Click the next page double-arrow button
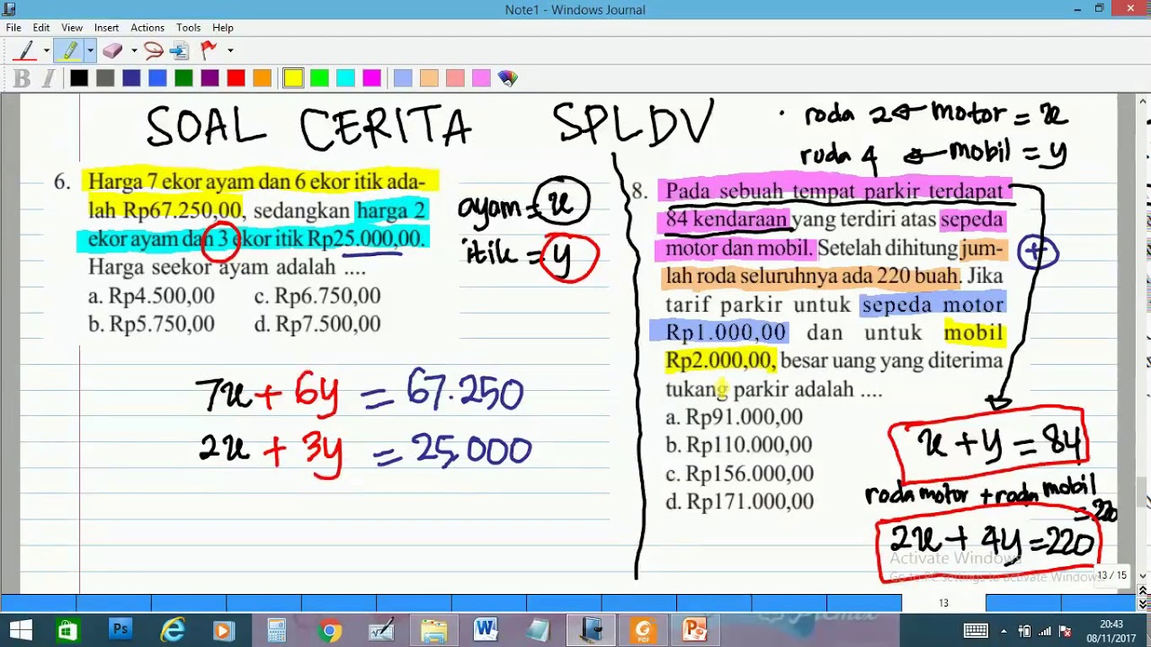The image size is (1151, 647). pos(1144,603)
